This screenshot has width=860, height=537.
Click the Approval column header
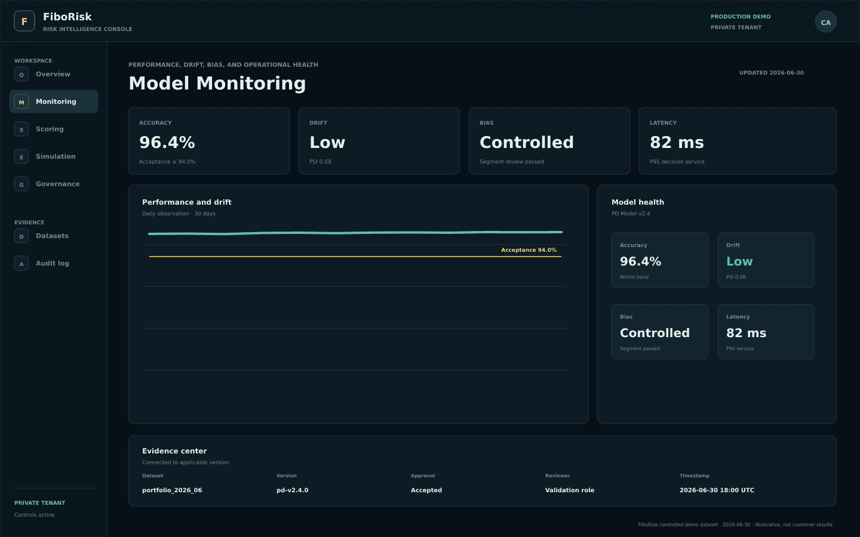[423, 476]
